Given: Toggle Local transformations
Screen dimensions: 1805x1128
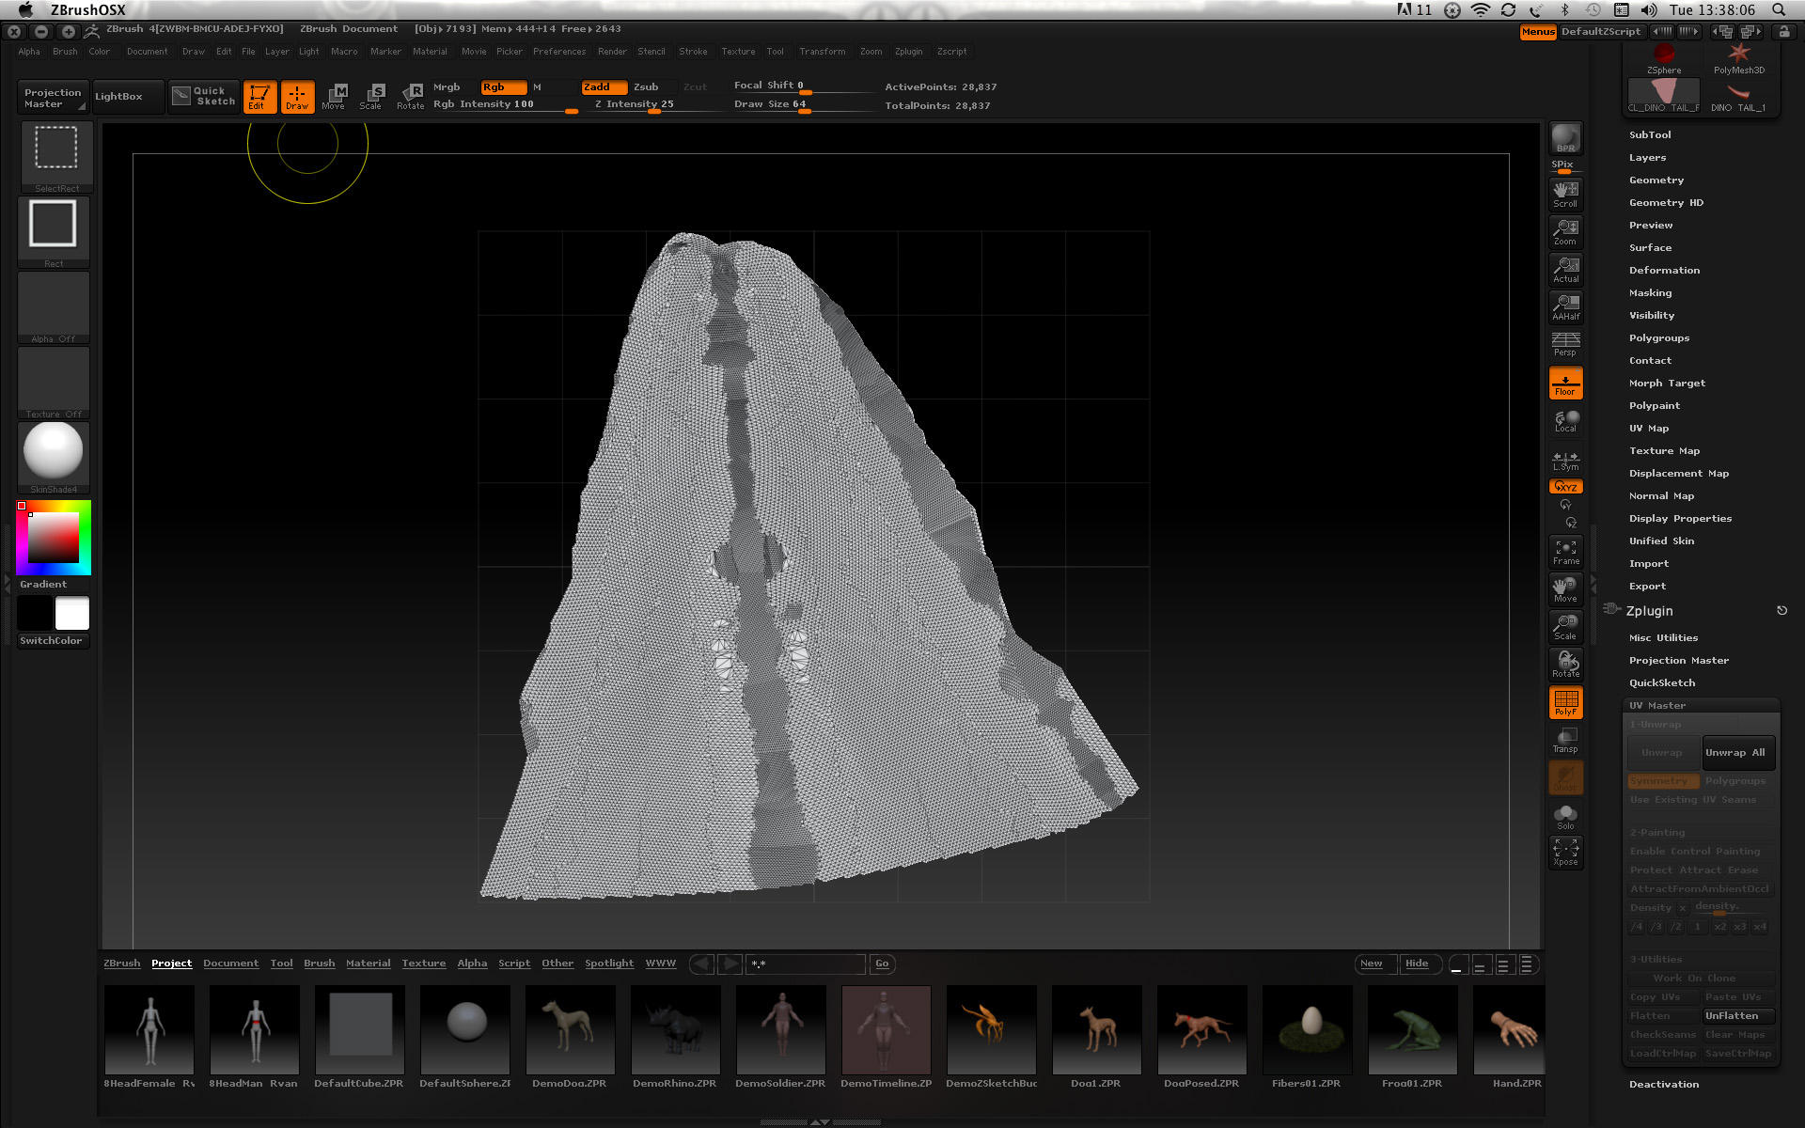Looking at the screenshot, I should coord(1565,421).
